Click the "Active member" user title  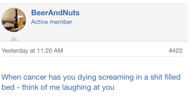point(52,22)
